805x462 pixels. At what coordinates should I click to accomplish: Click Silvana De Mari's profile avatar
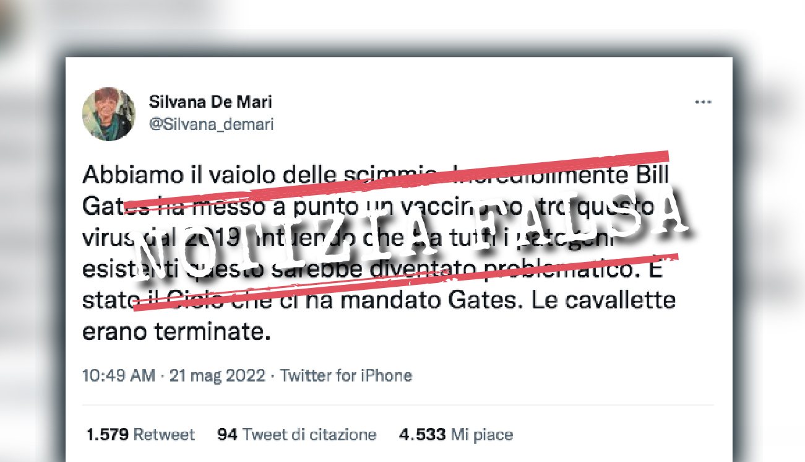(x=109, y=114)
